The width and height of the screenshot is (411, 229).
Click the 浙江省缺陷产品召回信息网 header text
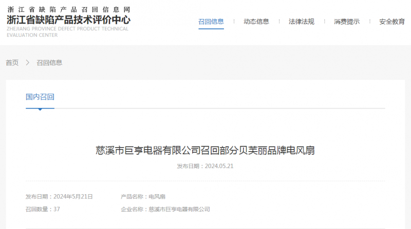click(68, 9)
